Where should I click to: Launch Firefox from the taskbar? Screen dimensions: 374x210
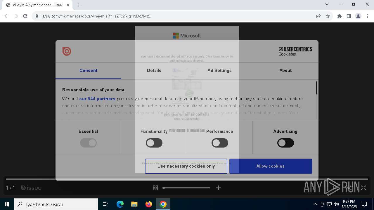pos(149,204)
